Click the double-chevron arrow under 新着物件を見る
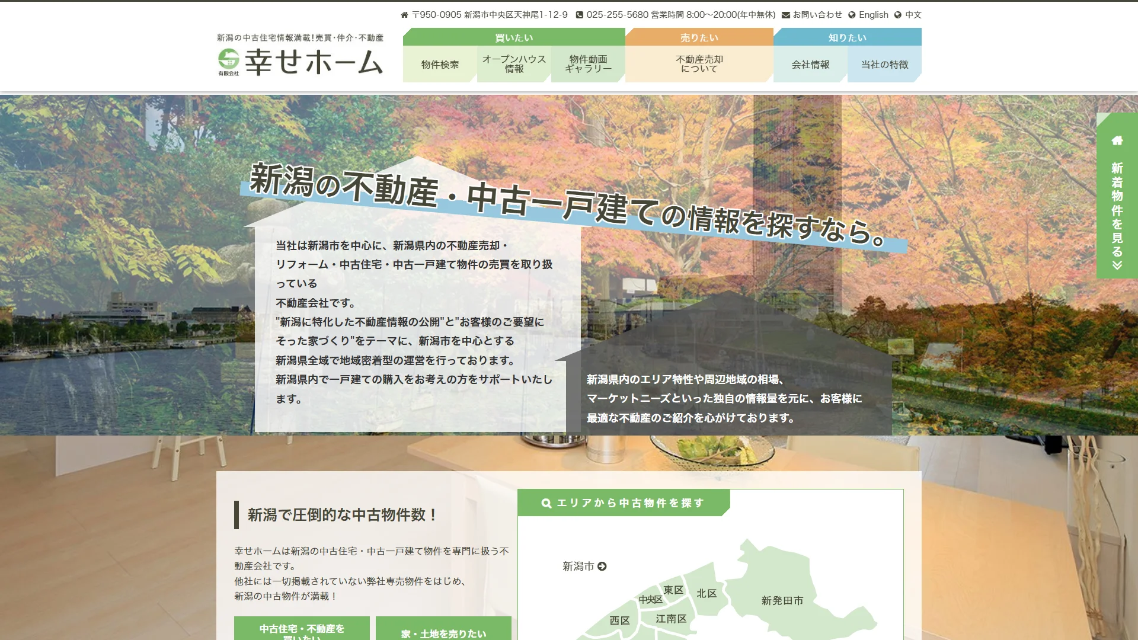 pyautogui.click(x=1117, y=265)
